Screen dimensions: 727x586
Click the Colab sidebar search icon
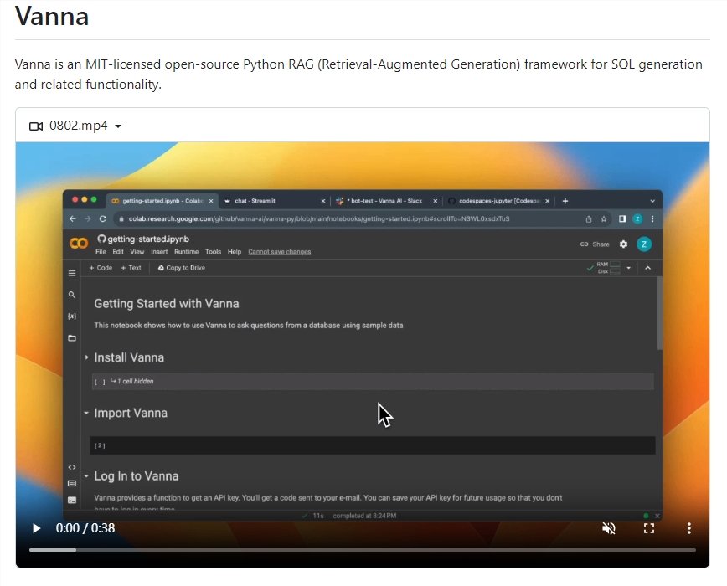72,295
